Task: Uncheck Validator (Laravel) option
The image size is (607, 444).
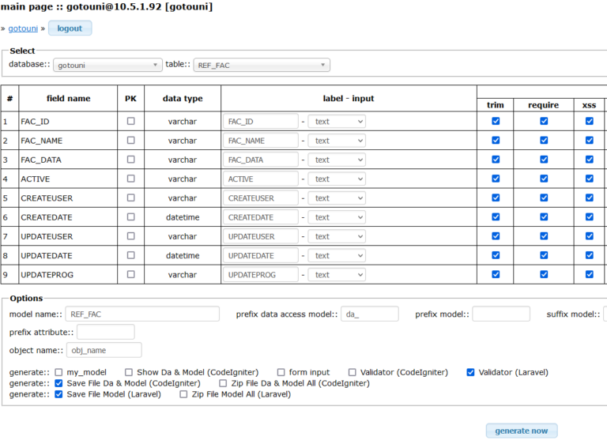Action: coord(471,372)
